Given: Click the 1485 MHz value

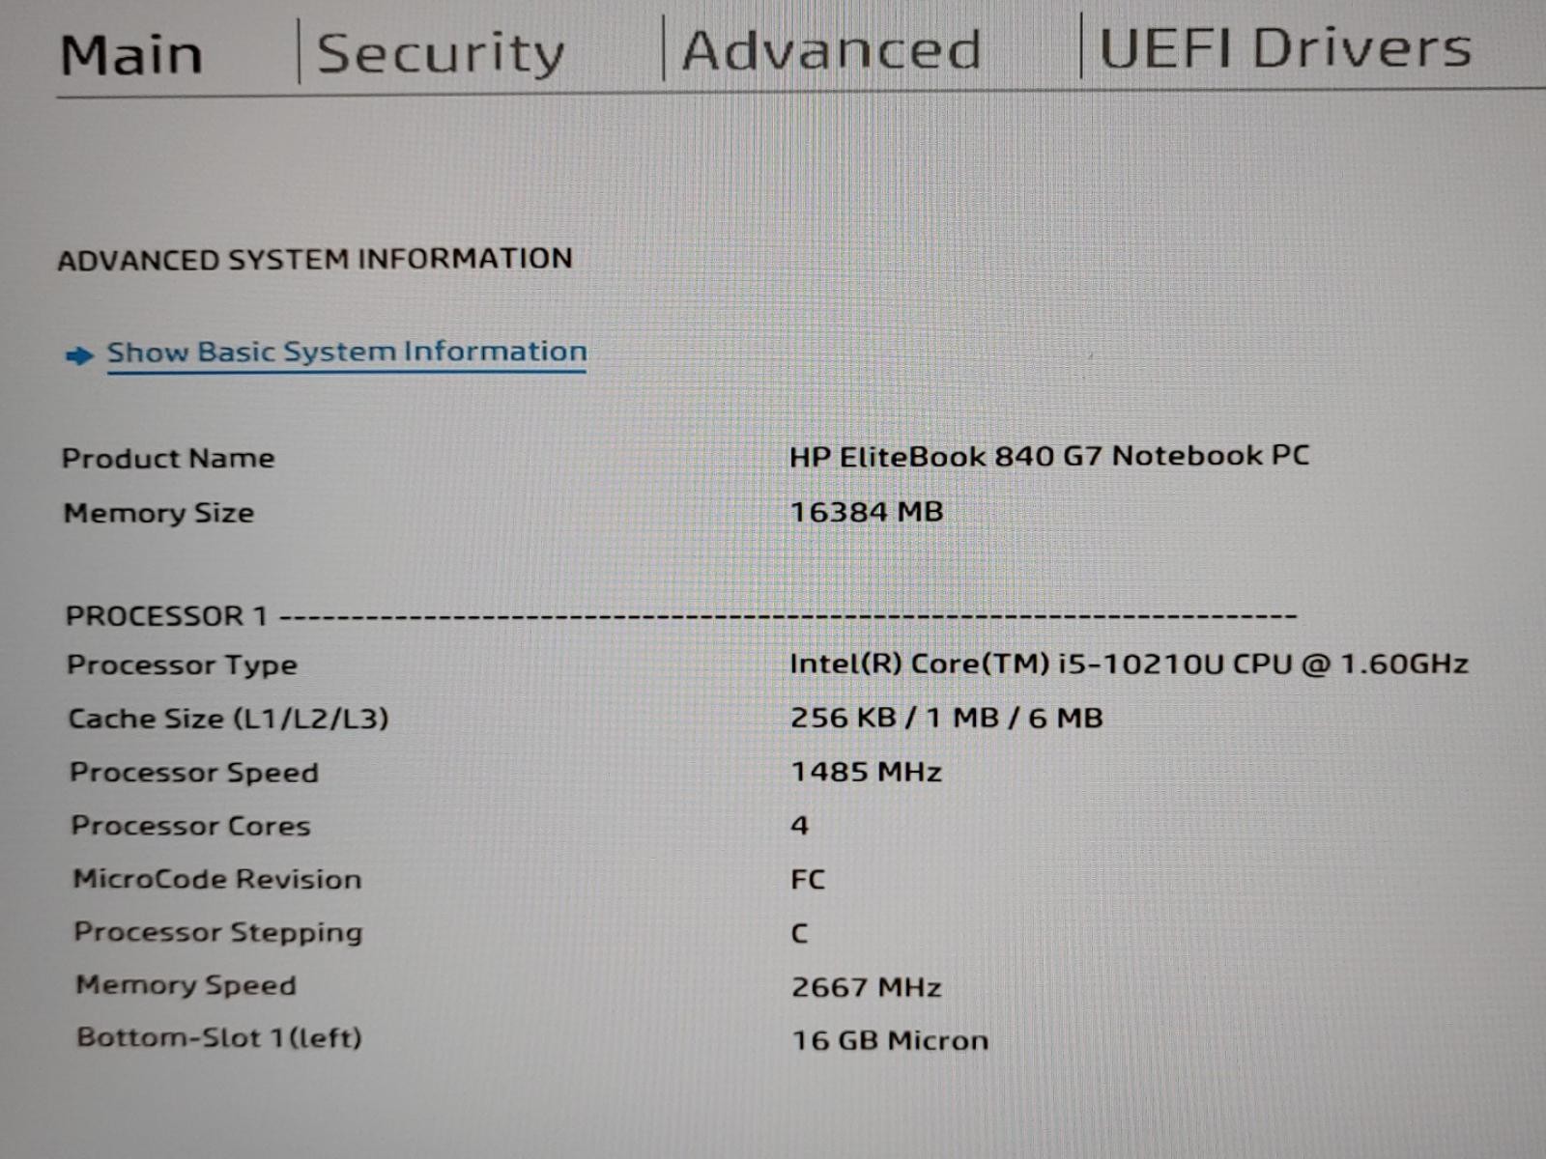Looking at the screenshot, I should pyautogui.click(x=867, y=772).
